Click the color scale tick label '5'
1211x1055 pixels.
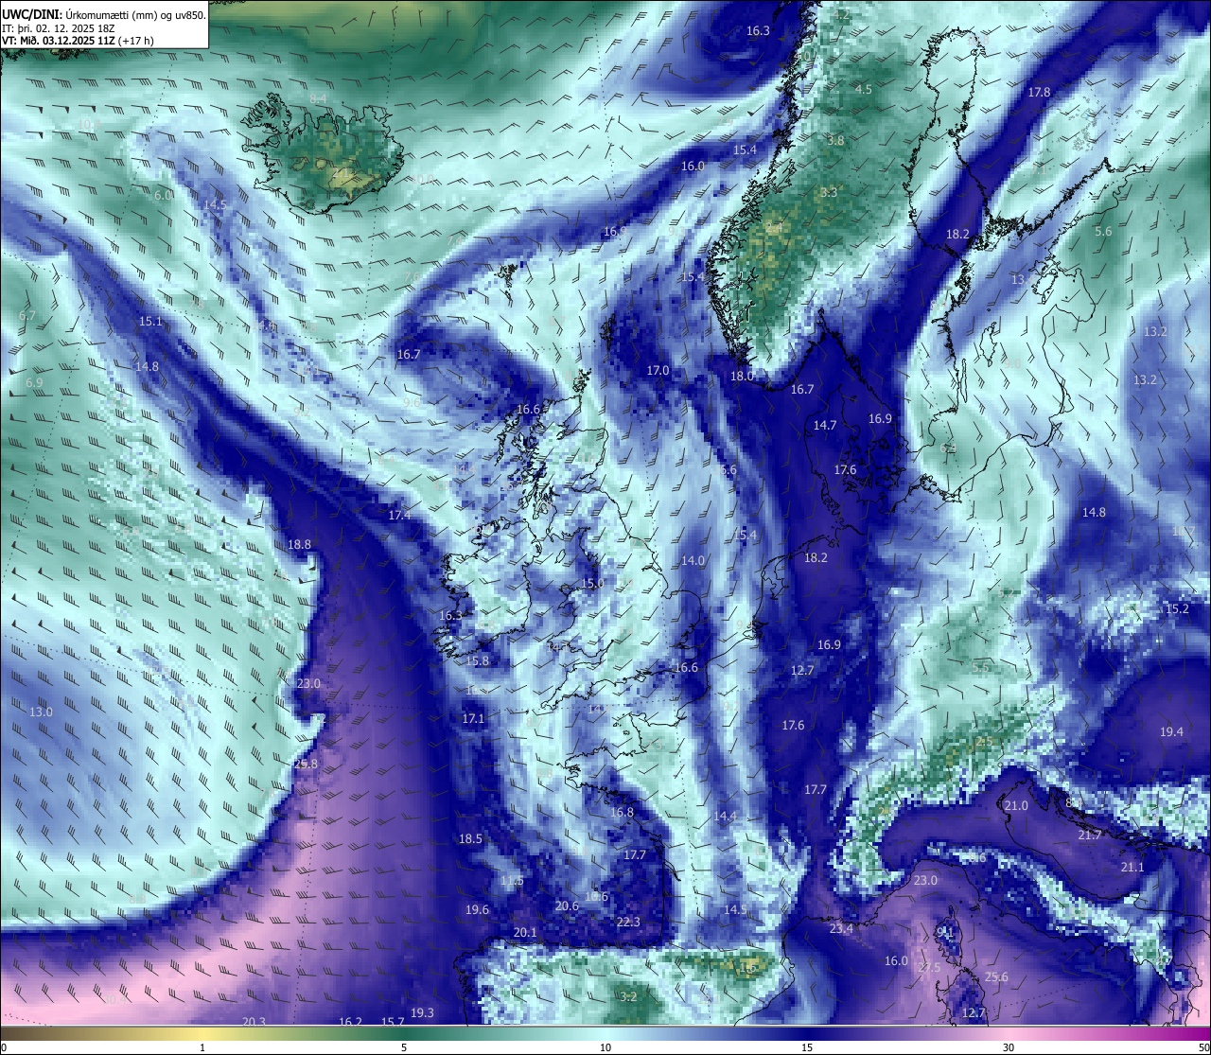tap(404, 1047)
